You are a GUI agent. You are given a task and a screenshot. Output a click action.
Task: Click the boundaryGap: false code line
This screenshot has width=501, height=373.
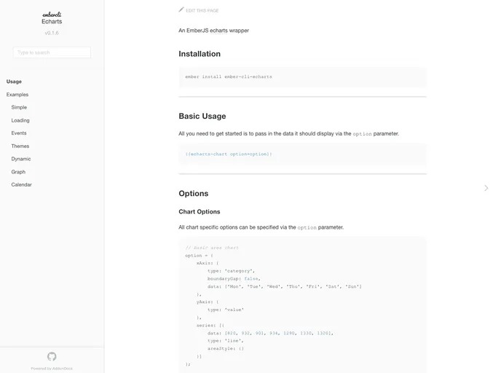click(x=234, y=279)
